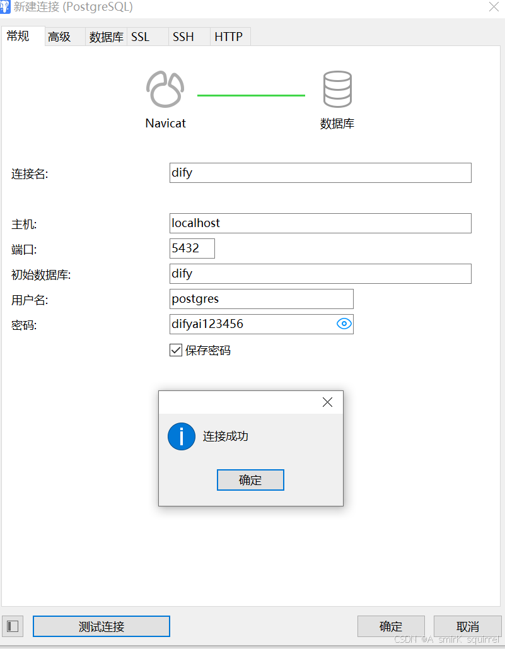Click the 密码: label

(x=24, y=325)
